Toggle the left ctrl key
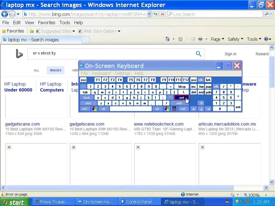The image size is (275, 206). tap(85, 109)
